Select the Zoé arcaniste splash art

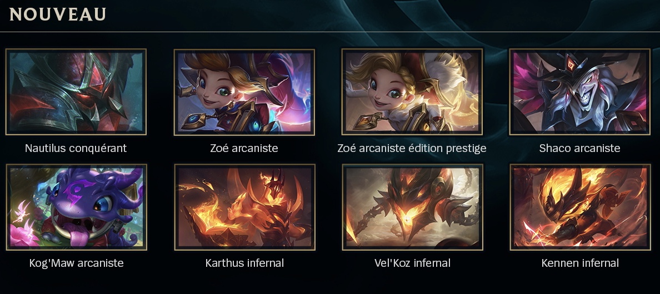pos(244,92)
